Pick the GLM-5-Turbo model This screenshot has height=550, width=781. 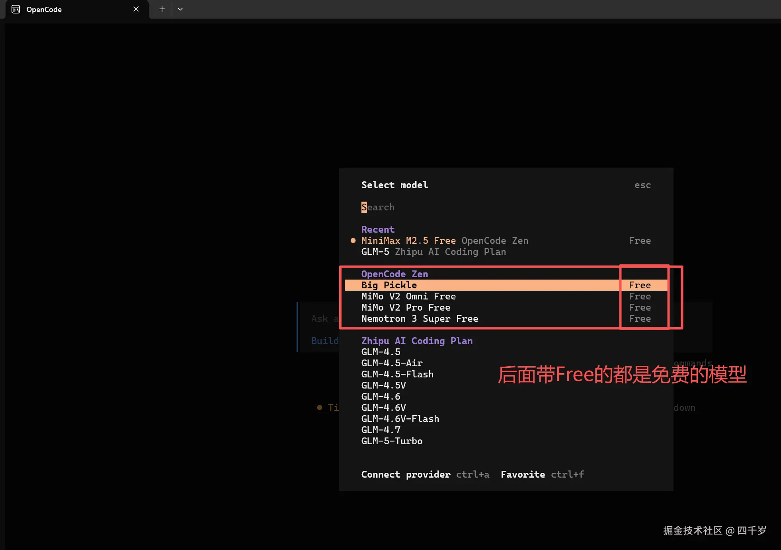[x=392, y=441]
